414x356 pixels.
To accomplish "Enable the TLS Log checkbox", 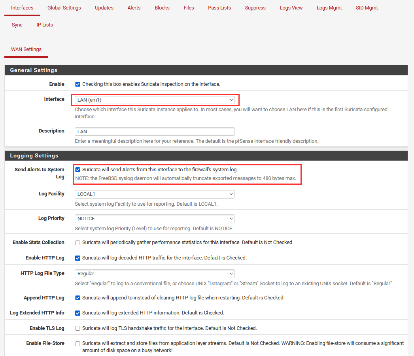I will click(78, 328).
